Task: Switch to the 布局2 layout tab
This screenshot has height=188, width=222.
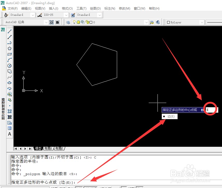Action: point(59,148)
